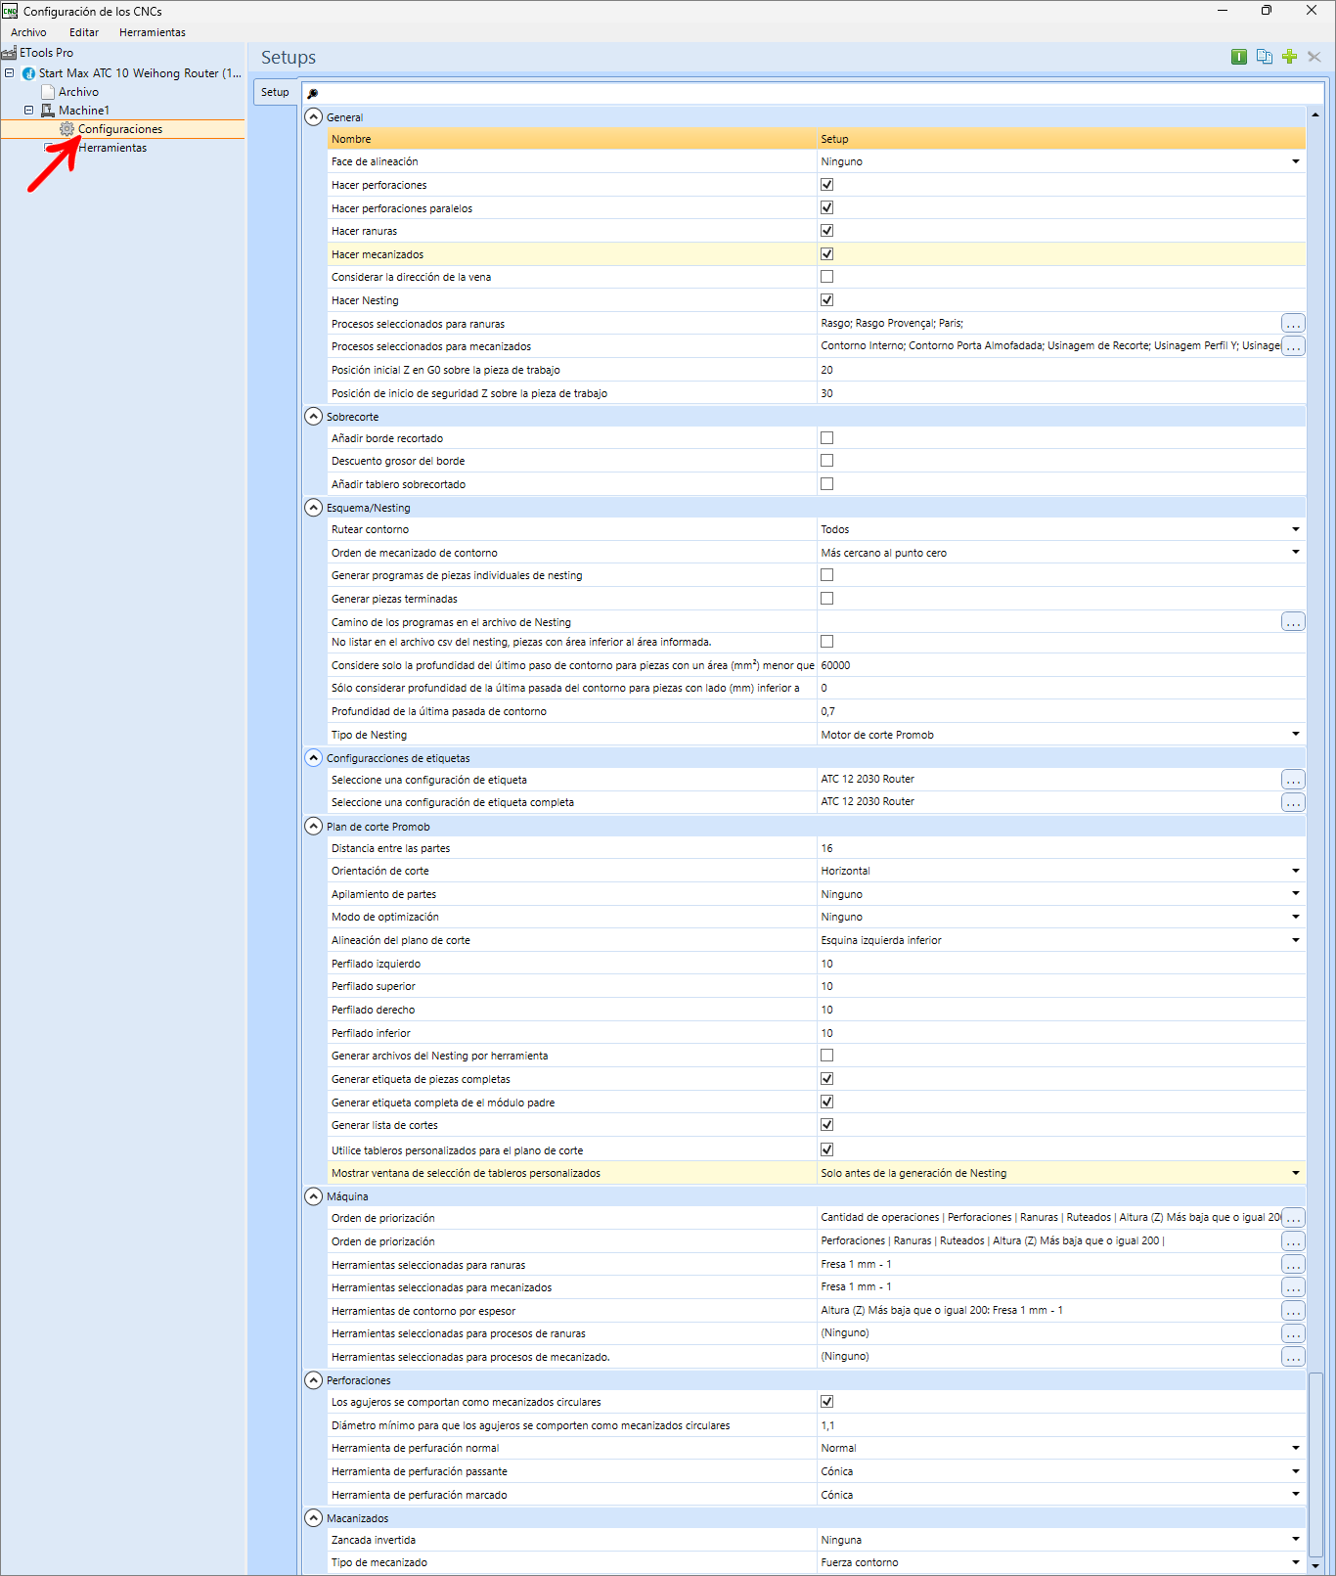Viewport: 1336px width, 1576px height.
Task: Click the green plus add-setup icon
Action: click(x=1289, y=57)
